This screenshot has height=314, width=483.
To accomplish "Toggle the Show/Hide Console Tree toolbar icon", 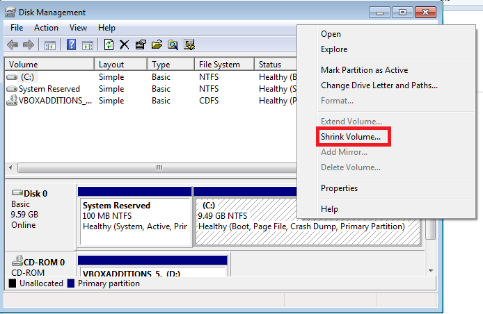I will pos(50,45).
